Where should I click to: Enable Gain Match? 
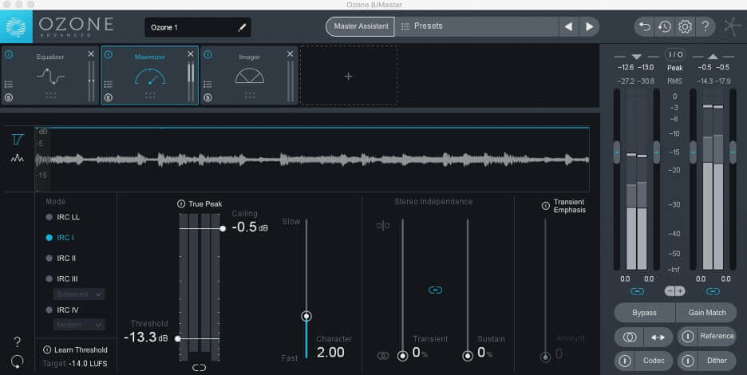[706, 313]
